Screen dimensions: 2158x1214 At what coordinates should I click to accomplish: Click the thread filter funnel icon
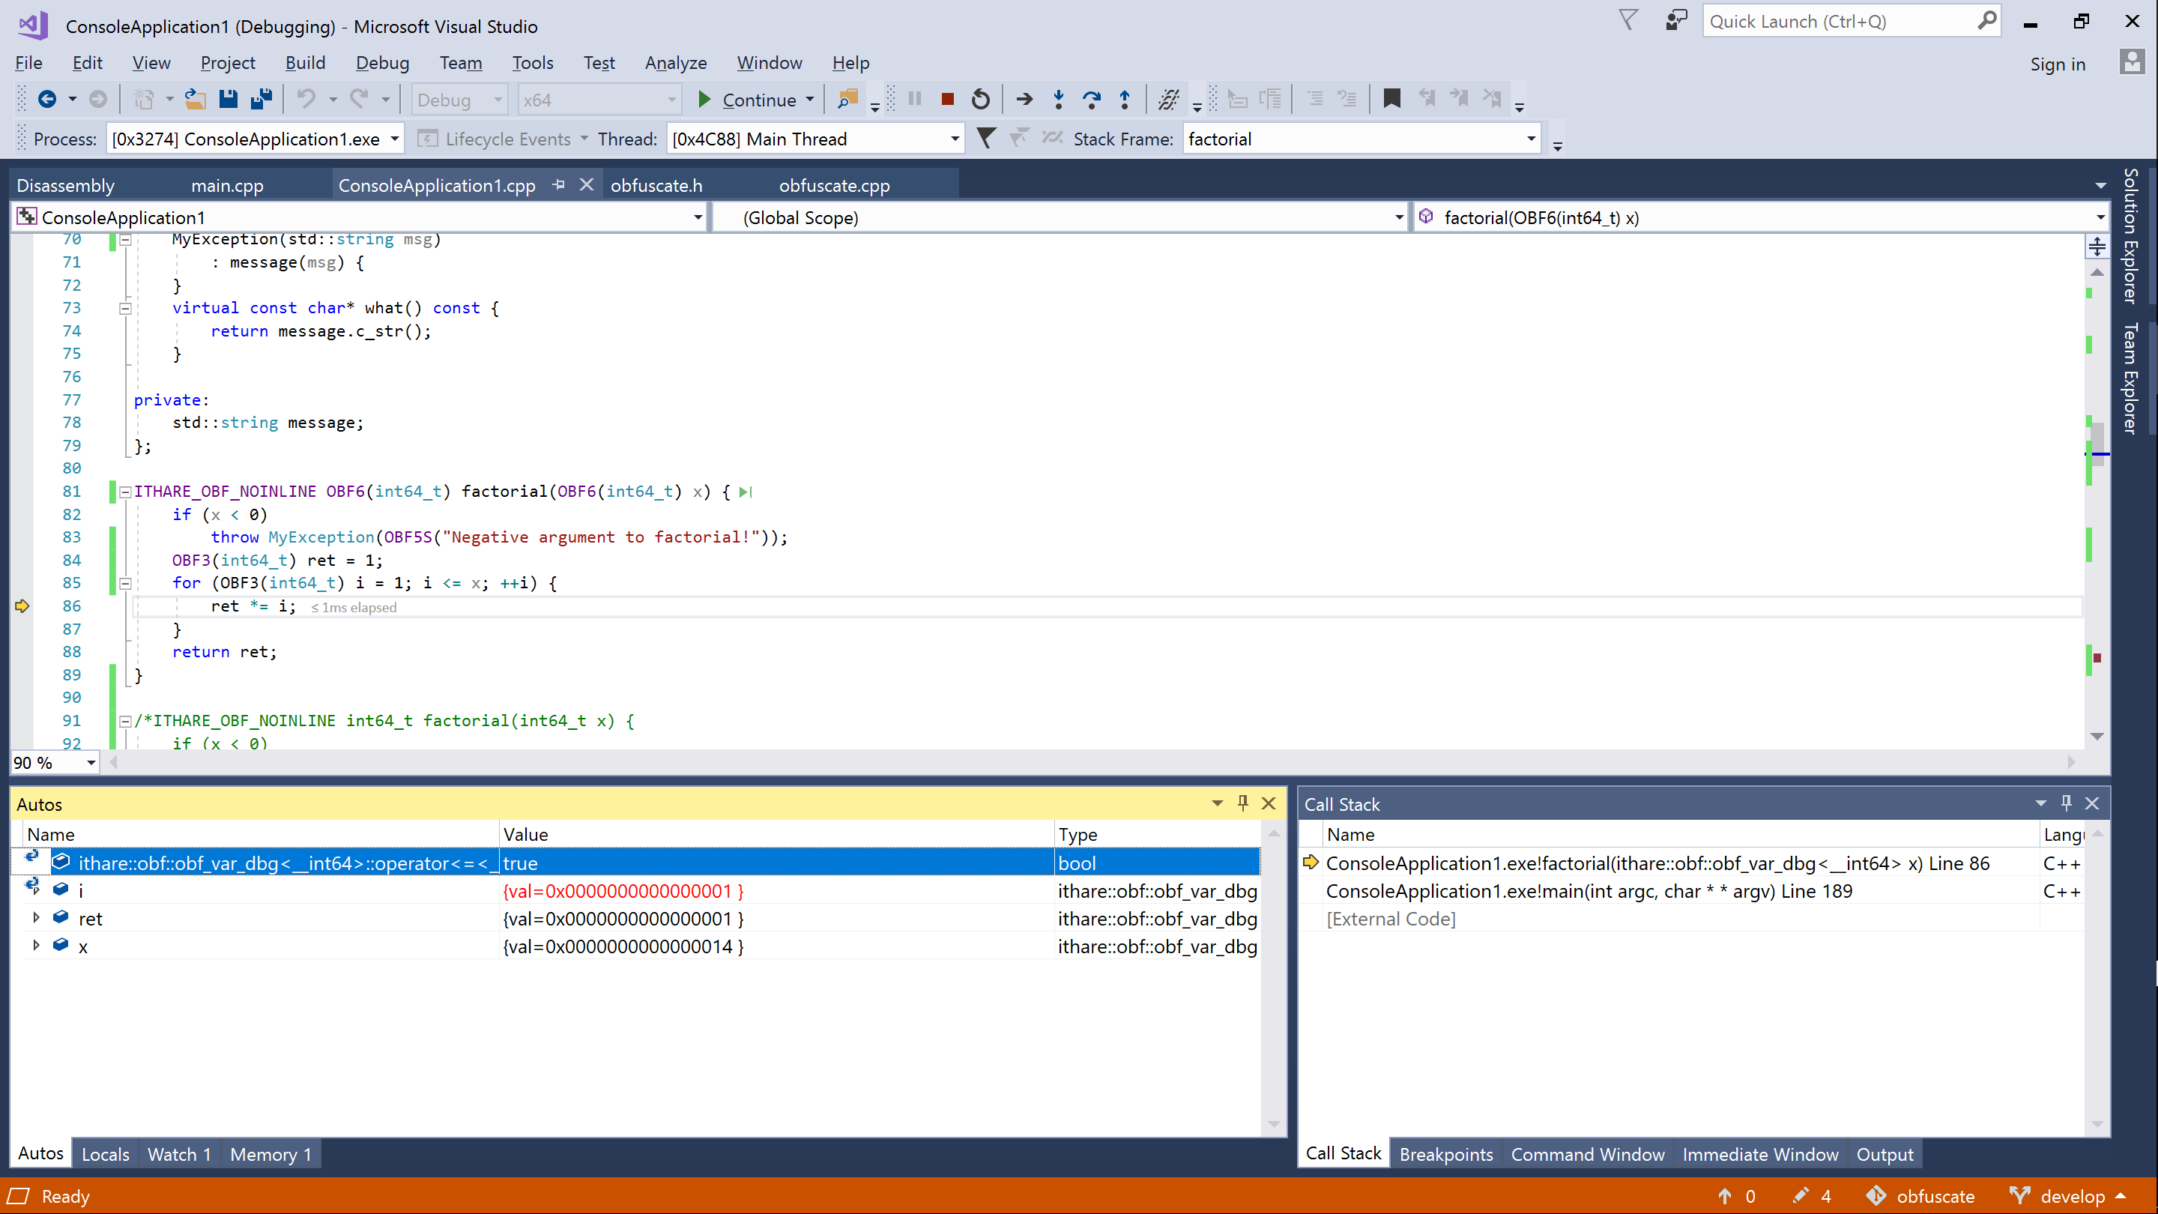click(x=986, y=138)
